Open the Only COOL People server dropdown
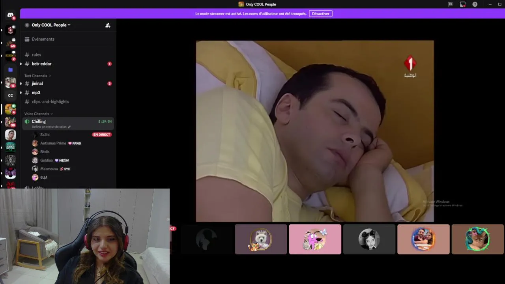The width and height of the screenshot is (505, 284). tap(51, 25)
